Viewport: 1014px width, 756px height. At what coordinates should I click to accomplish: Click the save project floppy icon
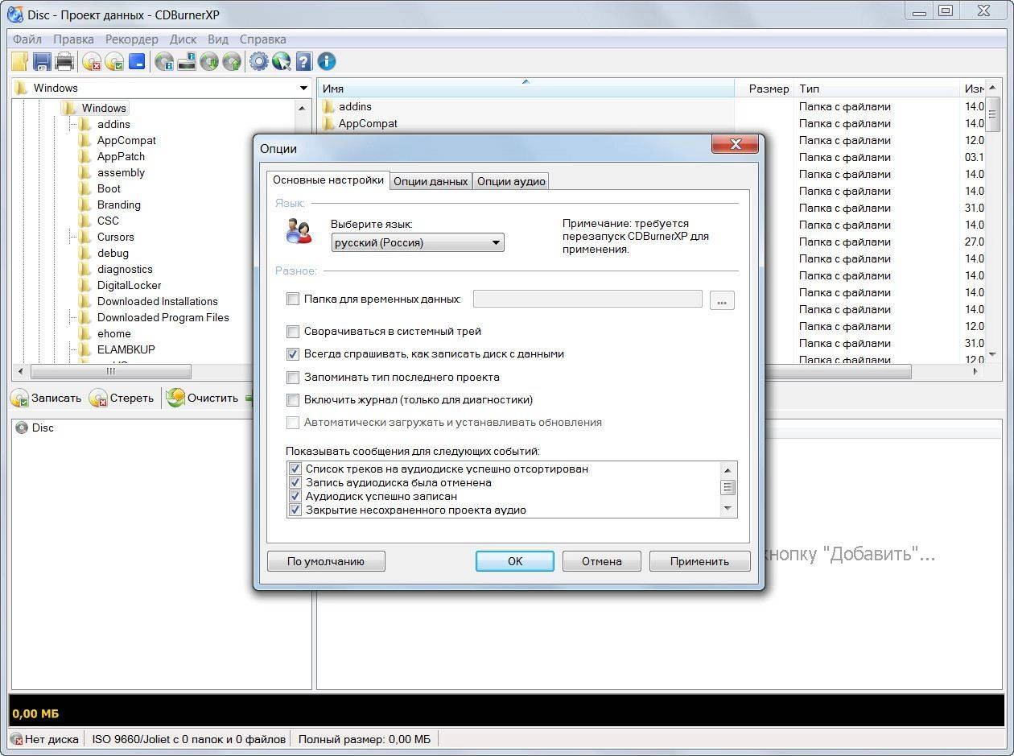click(x=42, y=61)
